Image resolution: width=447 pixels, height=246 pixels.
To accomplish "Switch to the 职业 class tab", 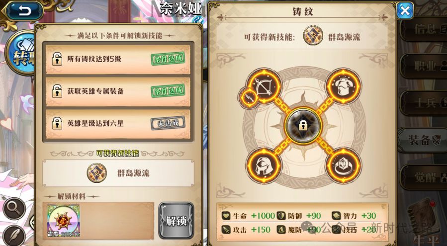I will pyautogui.click(x=423, y=66).
